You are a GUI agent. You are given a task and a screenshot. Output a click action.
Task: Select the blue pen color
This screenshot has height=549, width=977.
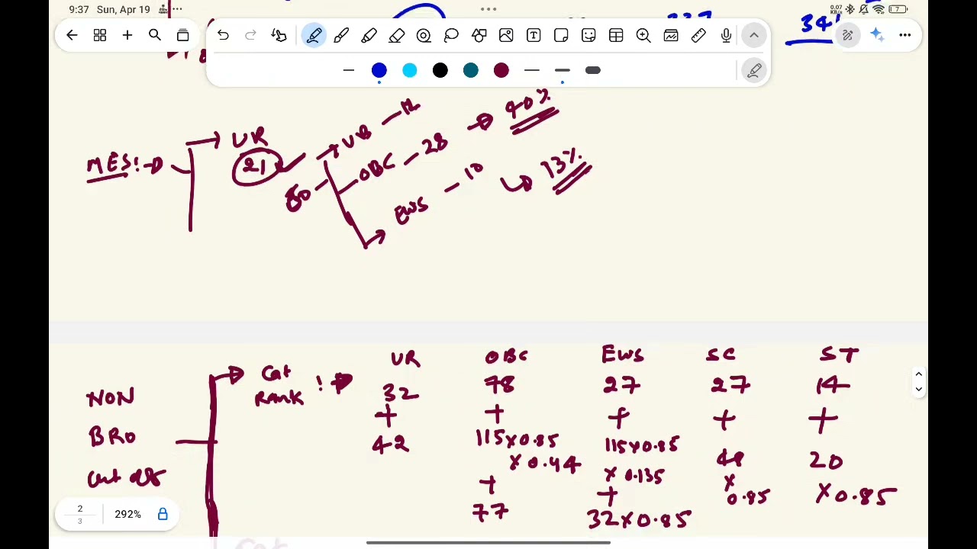pos(379,71)
